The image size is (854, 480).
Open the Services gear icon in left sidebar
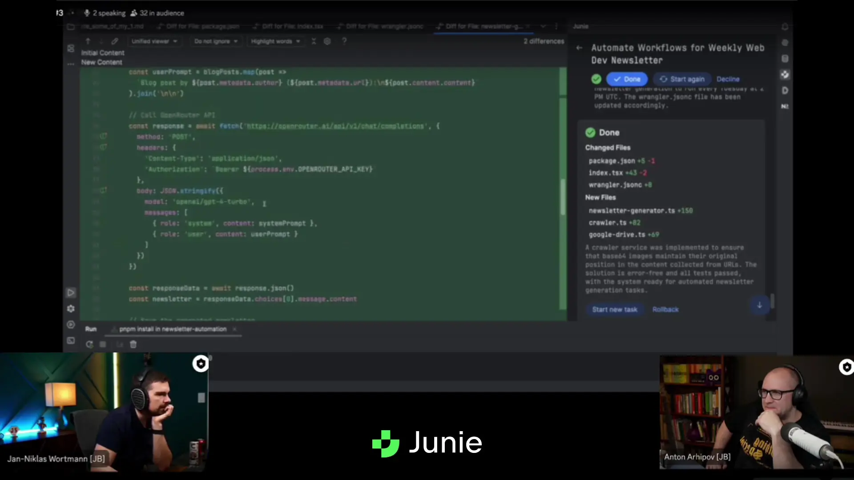pos(71,308)
